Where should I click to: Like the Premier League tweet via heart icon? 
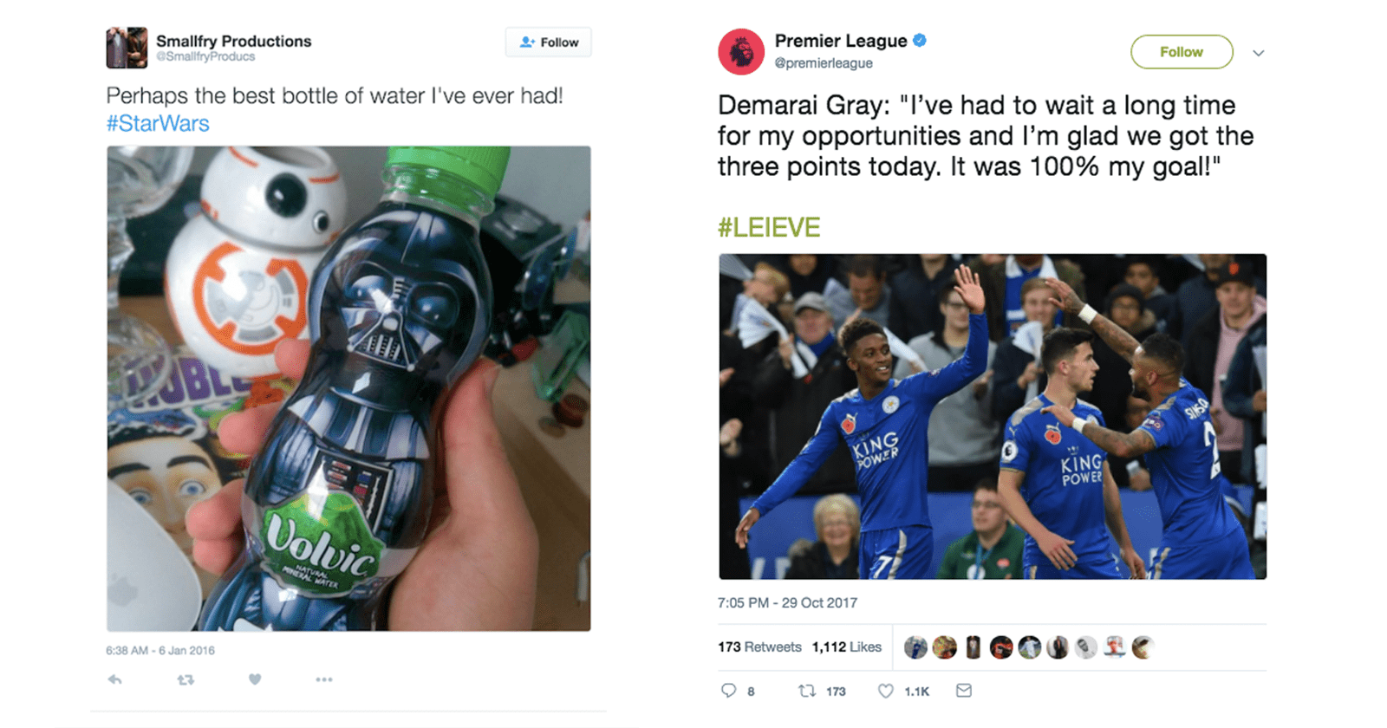point(886,691)
